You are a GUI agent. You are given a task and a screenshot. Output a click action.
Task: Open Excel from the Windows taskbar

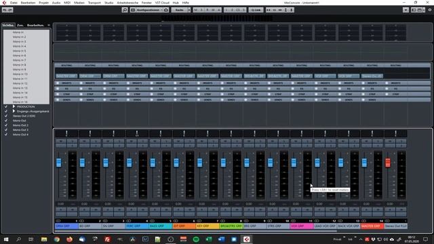coord(209,239)
